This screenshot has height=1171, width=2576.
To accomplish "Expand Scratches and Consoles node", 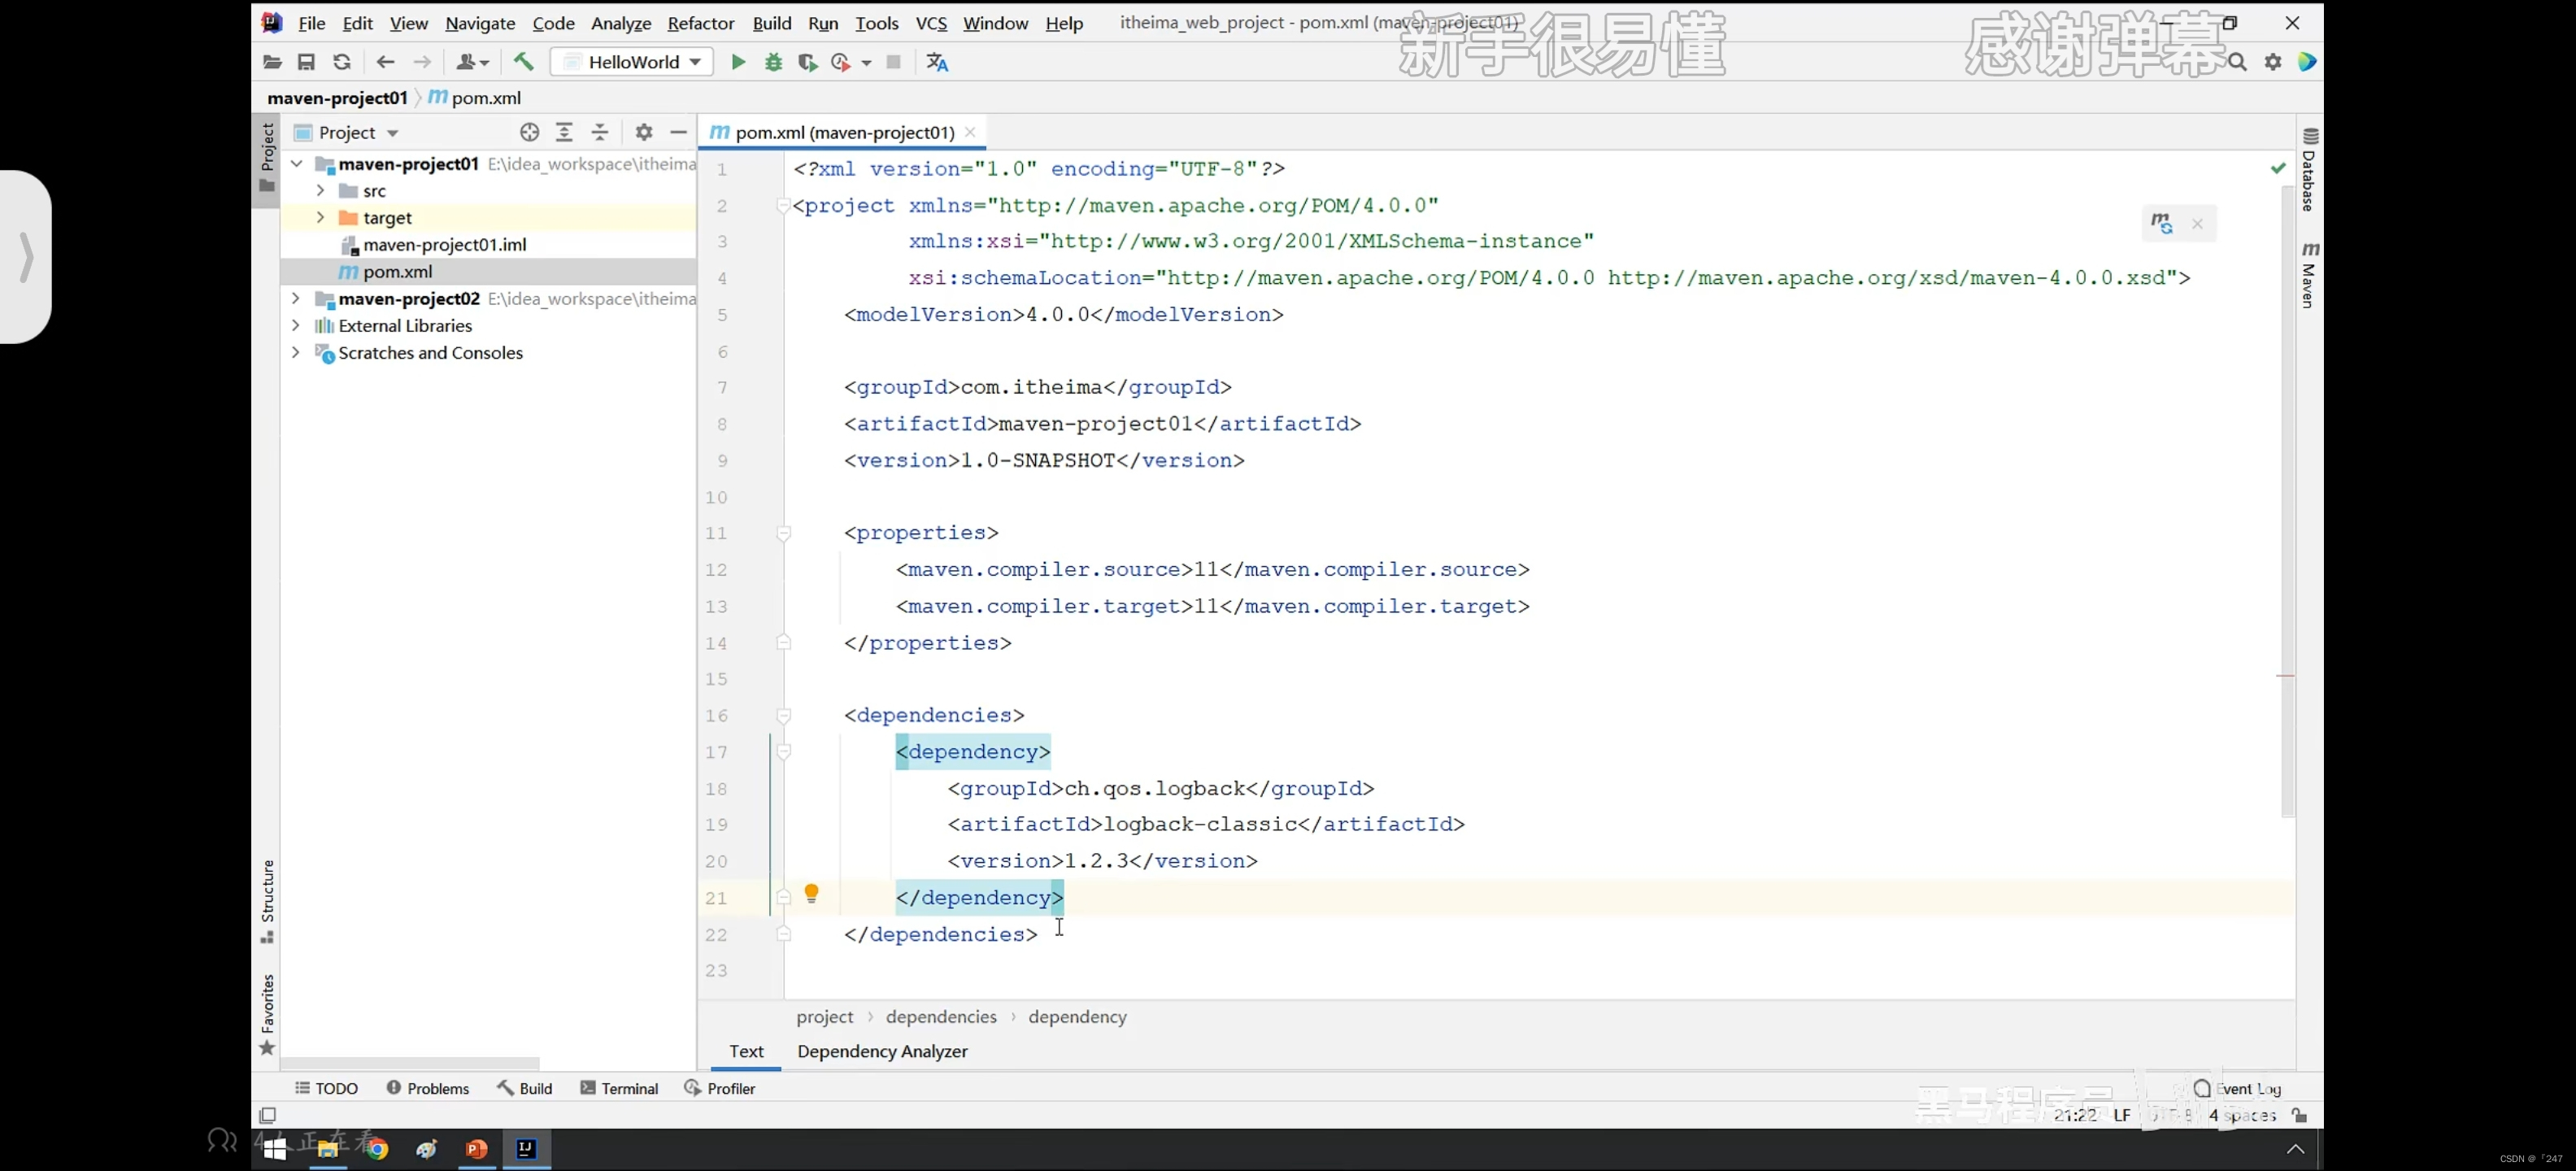I will pyautogui.click(x=296, y=352).
